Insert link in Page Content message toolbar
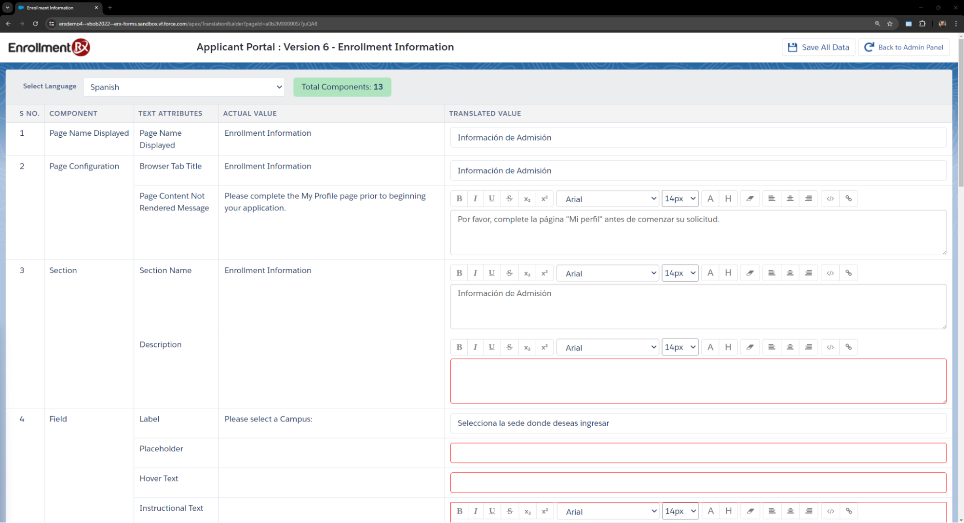This screenshot has width=964, height=523. click(x=848, y=198)
